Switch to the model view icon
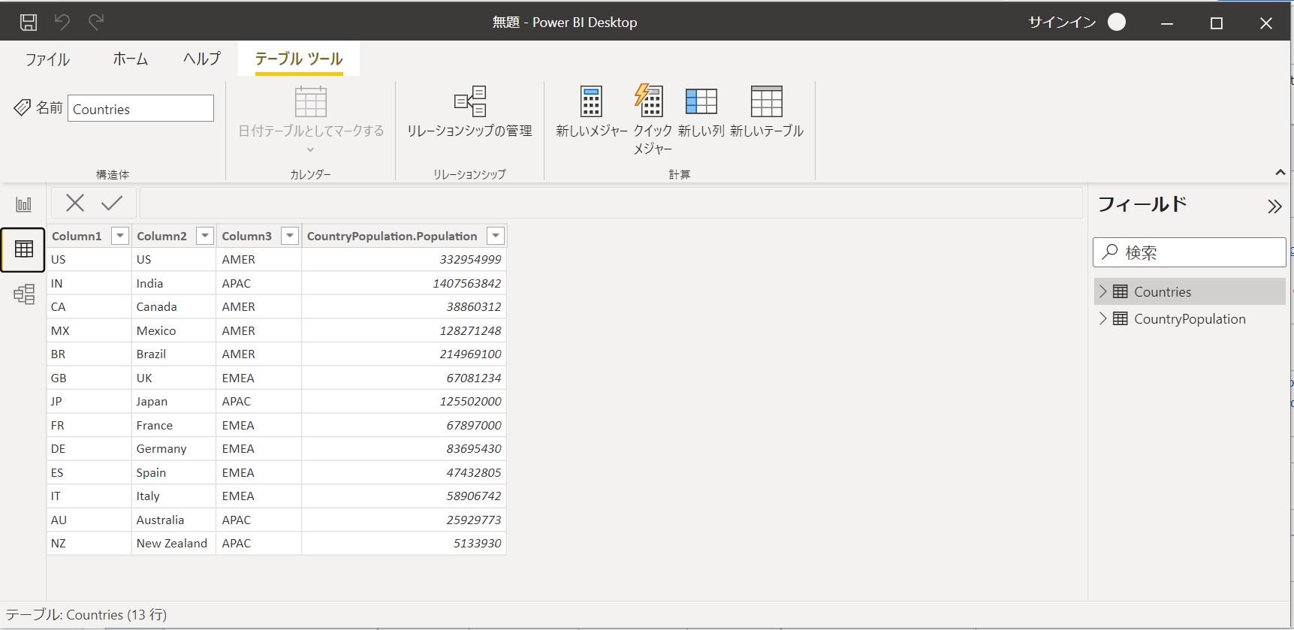The height and width of the screenshot is (630, 1294). [24, 294]
